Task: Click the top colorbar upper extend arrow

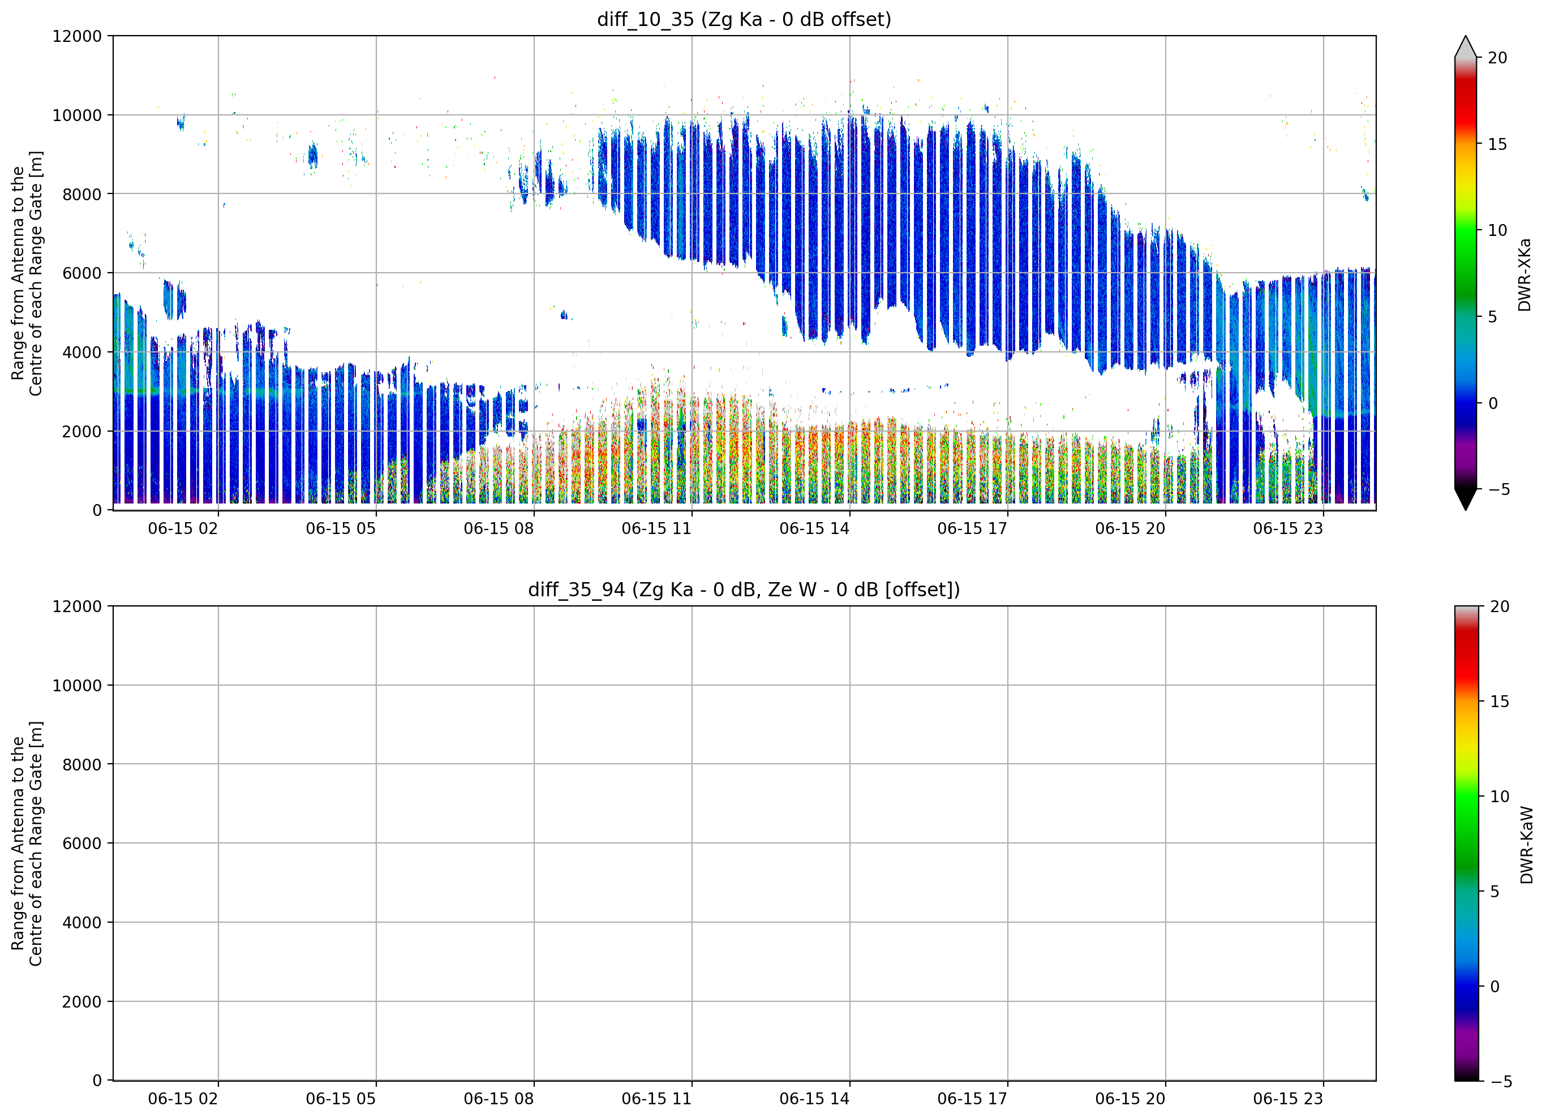Action: [1466, 46]
